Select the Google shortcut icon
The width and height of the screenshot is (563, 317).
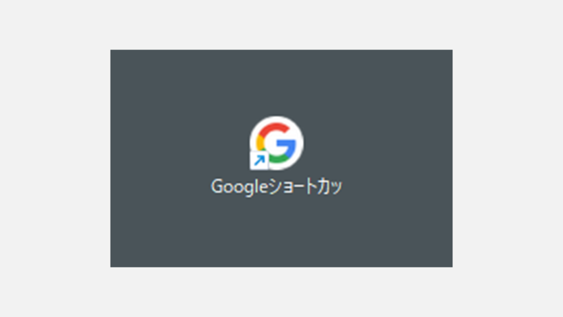tap(277, 143)
